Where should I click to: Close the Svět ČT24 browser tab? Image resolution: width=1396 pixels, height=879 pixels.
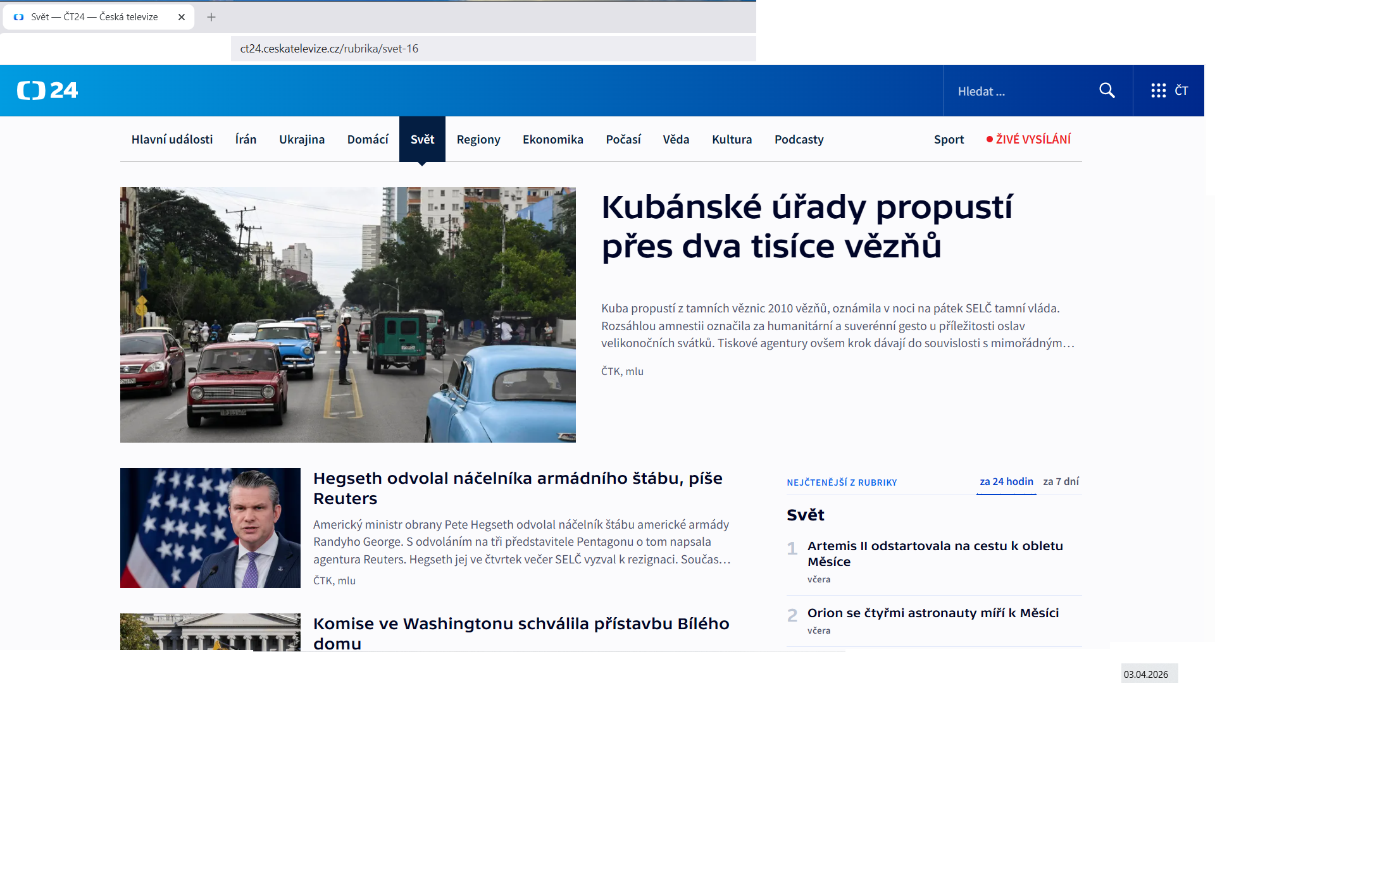point(182,17)
